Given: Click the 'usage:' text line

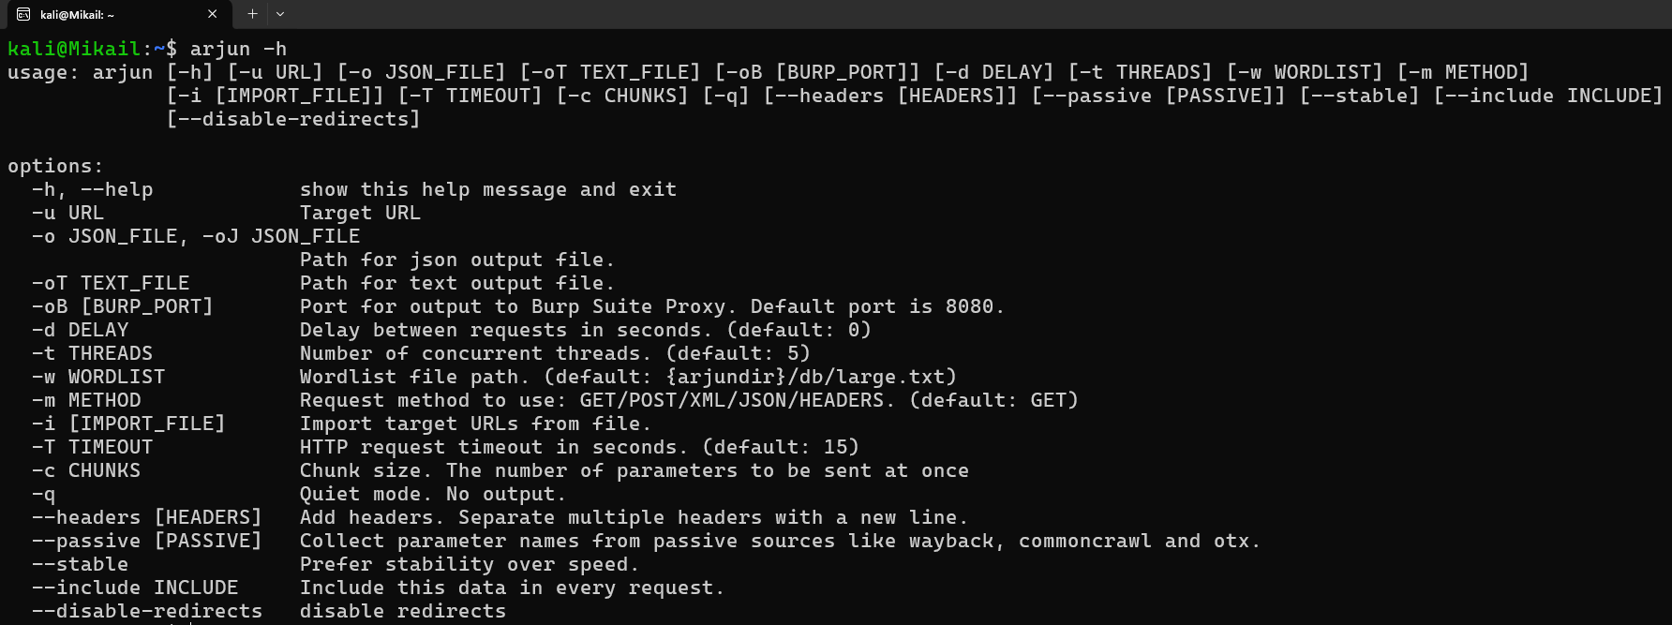Looking at the screenshot, I should [x=43, y=72].
